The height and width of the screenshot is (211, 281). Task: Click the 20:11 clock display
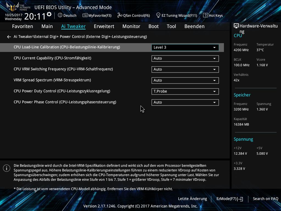[x=35, y=16]
